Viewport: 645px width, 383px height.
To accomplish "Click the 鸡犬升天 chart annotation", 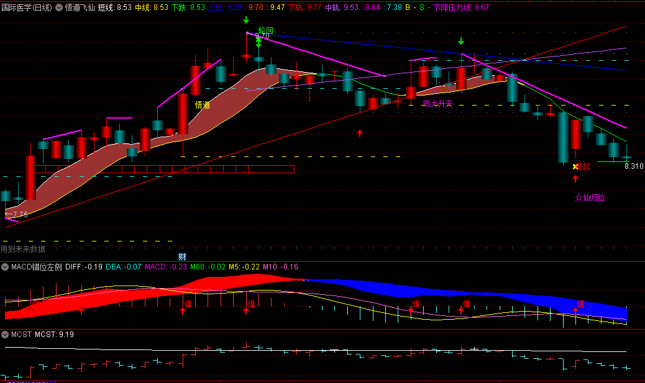I will click(x=437, y=104).
